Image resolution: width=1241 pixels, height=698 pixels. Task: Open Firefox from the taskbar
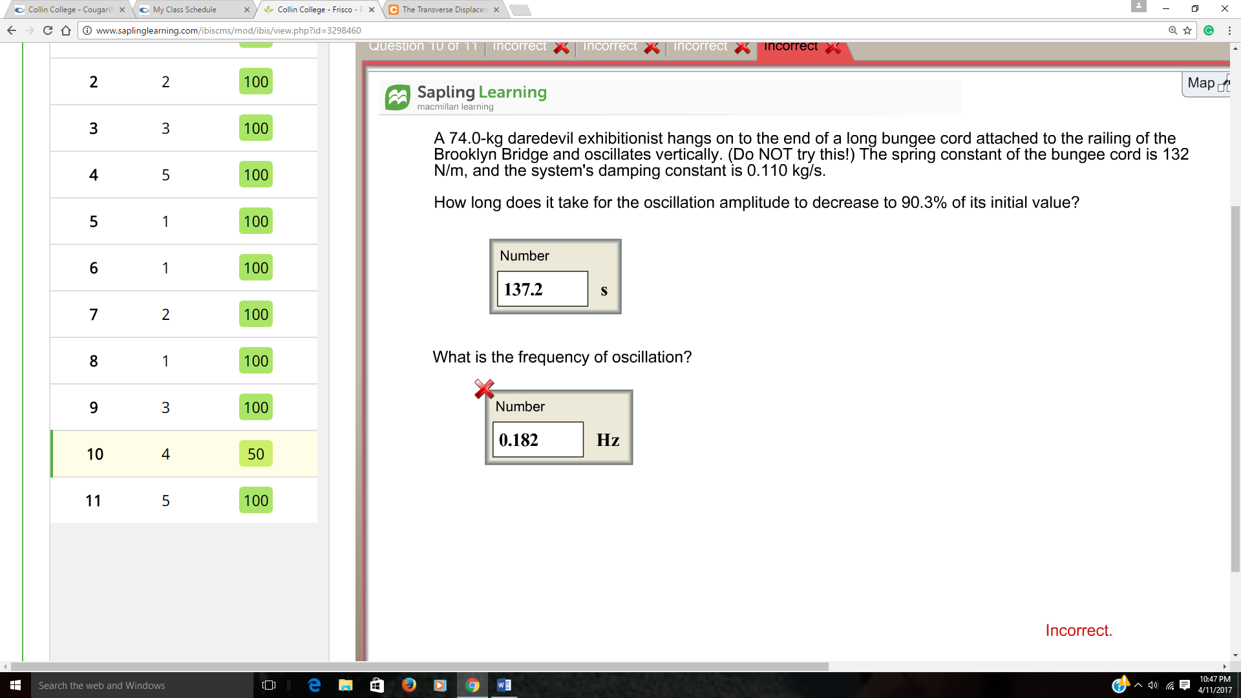(x=408, y=685)
